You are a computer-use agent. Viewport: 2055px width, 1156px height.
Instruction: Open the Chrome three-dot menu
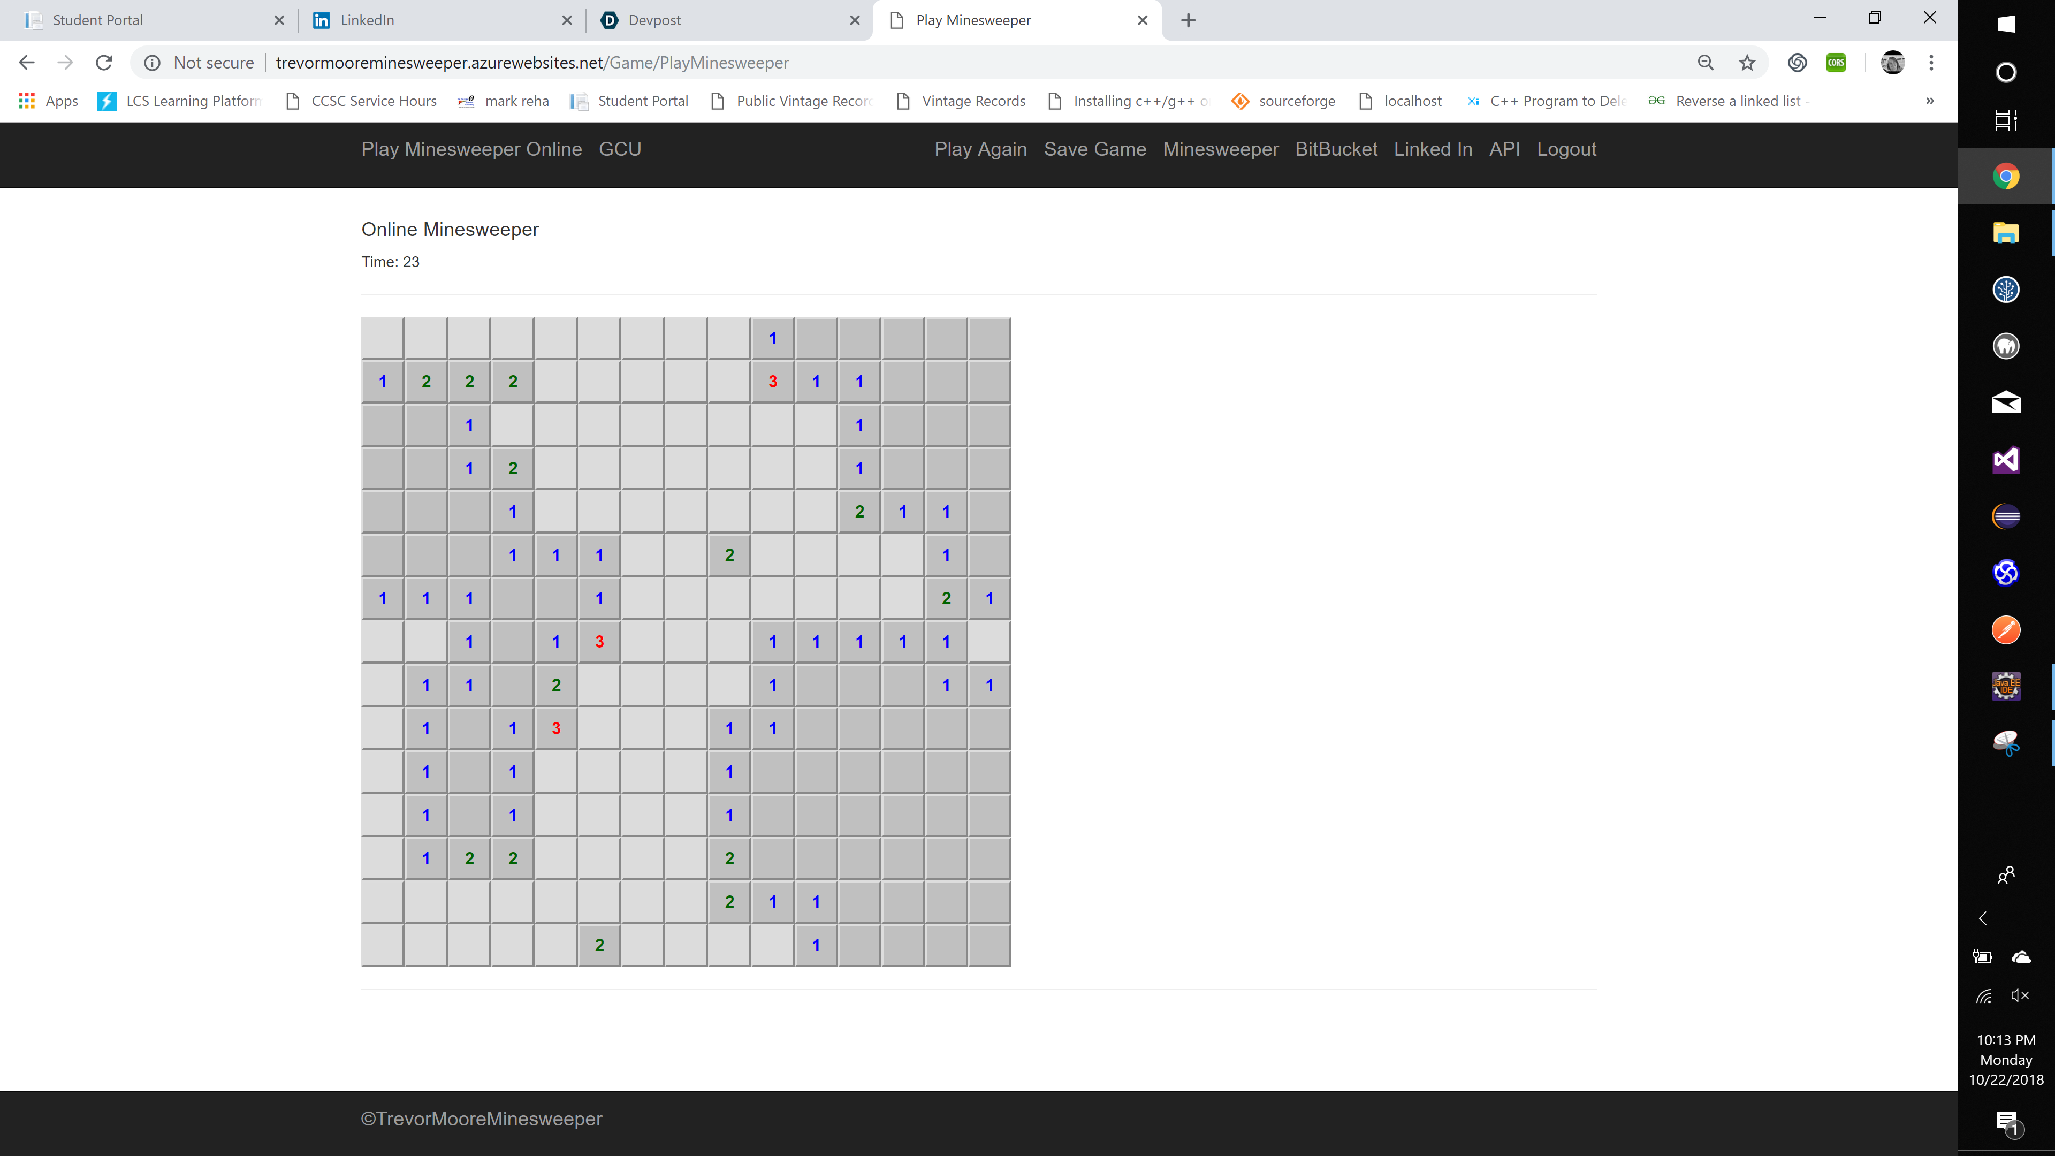1930,62
